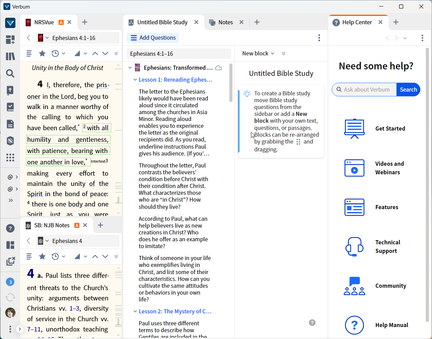Open the Layouts icon in sidebar
Screen dimensions: 432x339
tap(10, 245)
